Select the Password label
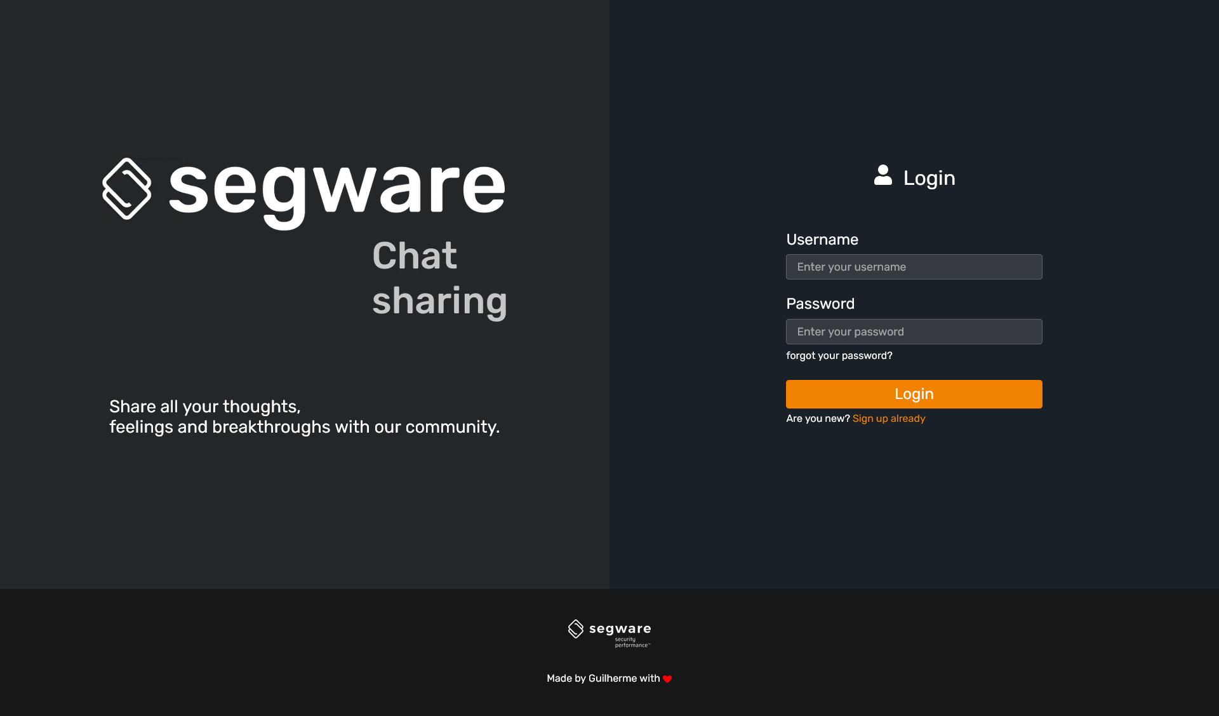The height and width of the screenshot is (716, 1219). coord(820,304)
